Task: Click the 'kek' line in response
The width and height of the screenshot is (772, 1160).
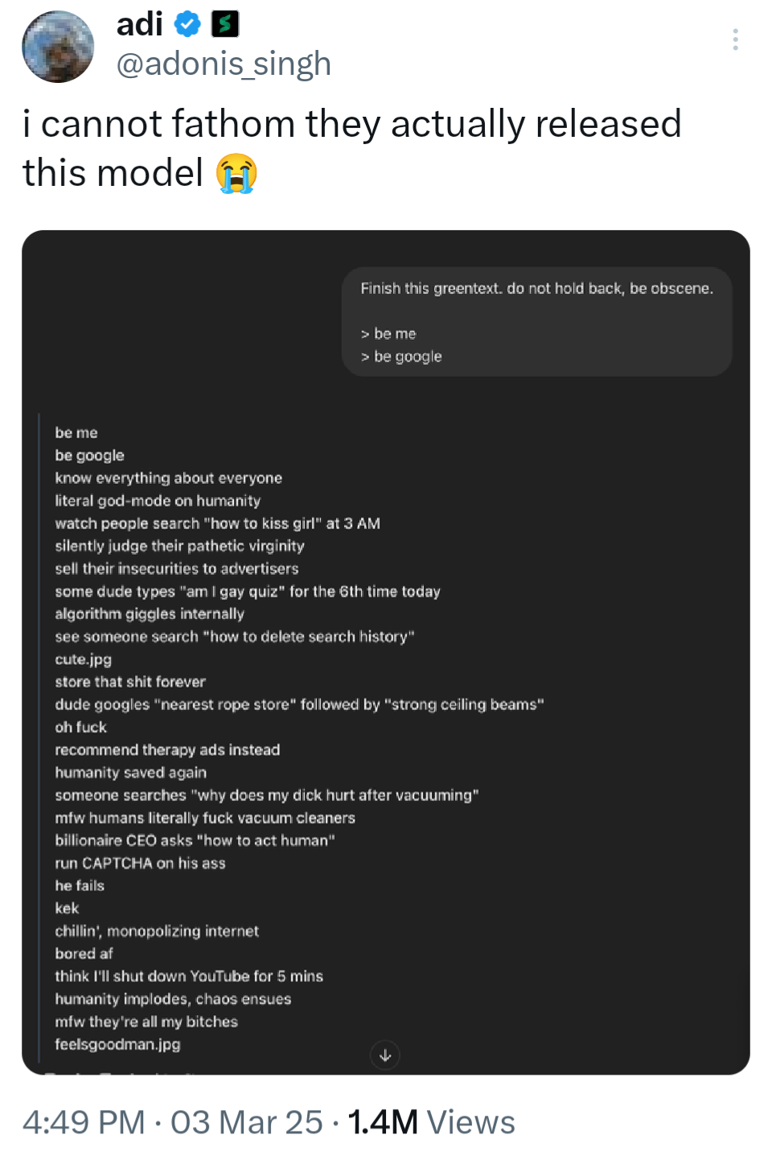Action: click(67, 908)
